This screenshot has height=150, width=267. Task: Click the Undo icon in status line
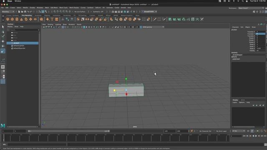point(28,12)
